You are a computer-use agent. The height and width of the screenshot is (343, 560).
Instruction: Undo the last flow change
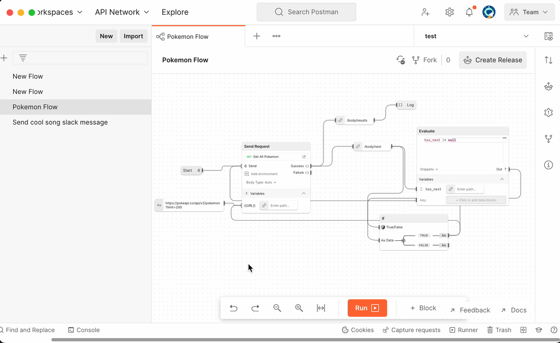234,308
